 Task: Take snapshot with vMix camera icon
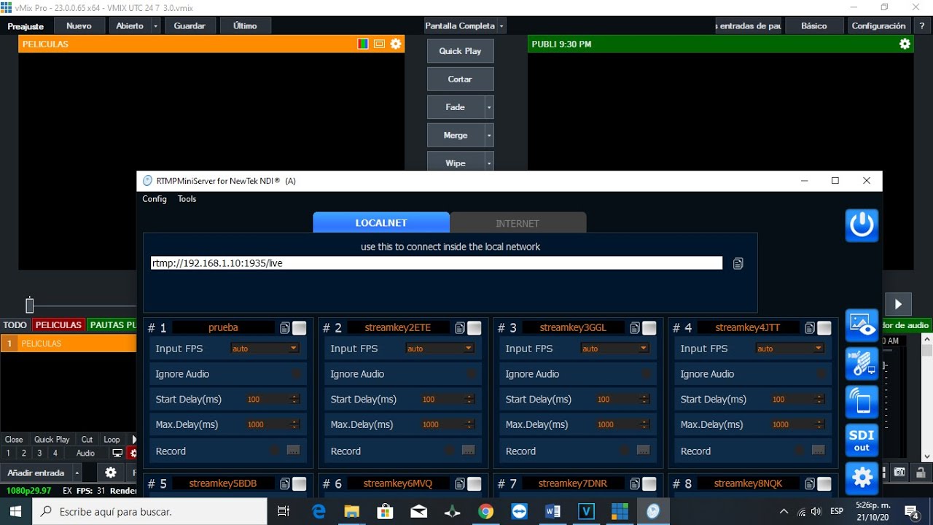click(899, 472)
